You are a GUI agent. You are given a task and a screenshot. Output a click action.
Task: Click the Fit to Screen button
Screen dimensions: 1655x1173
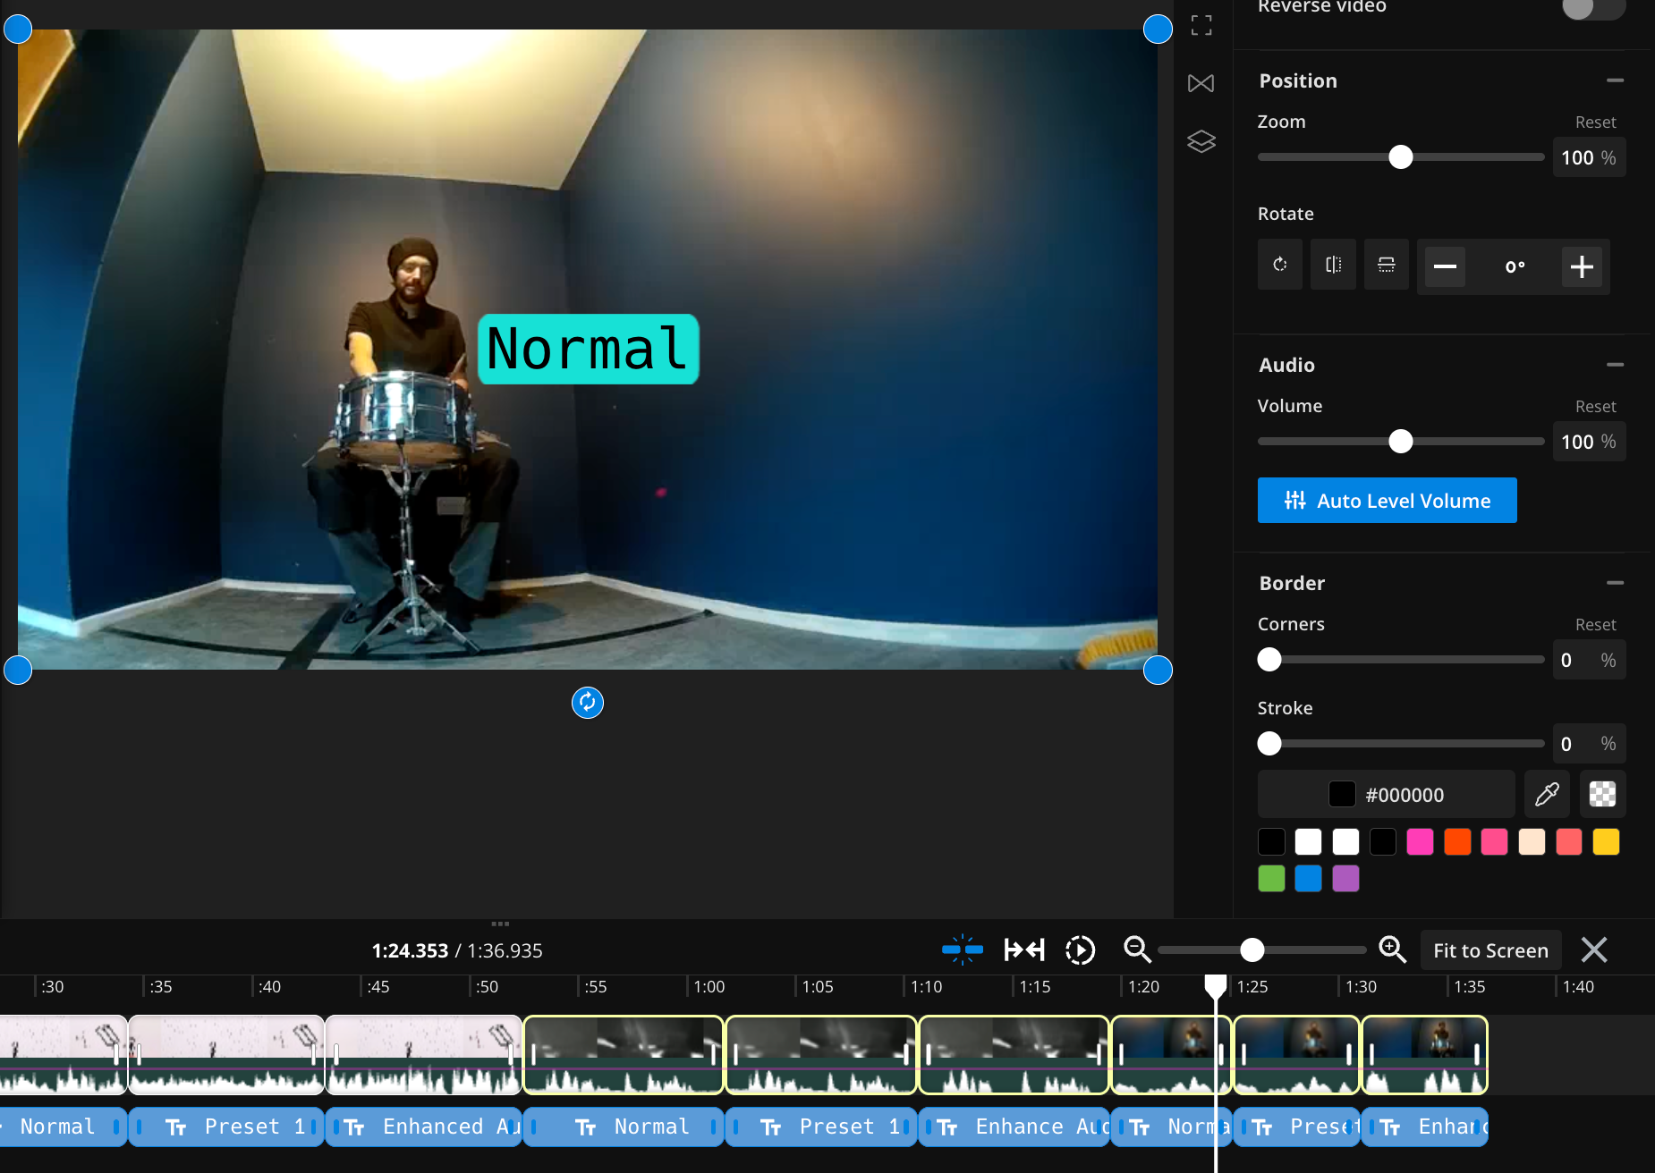pos(1490,950)
